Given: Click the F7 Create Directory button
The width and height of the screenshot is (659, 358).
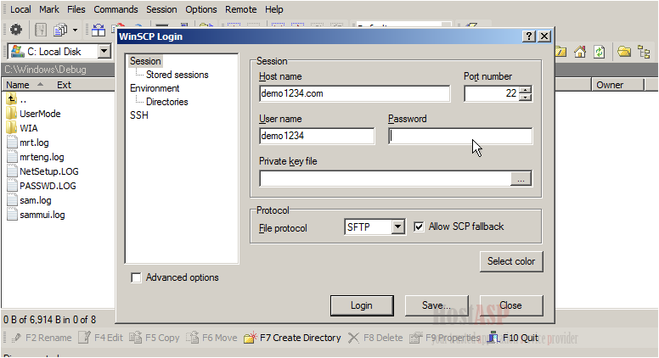Looking at the screenshot, I should pyautogui.click(x=292, y=338).
